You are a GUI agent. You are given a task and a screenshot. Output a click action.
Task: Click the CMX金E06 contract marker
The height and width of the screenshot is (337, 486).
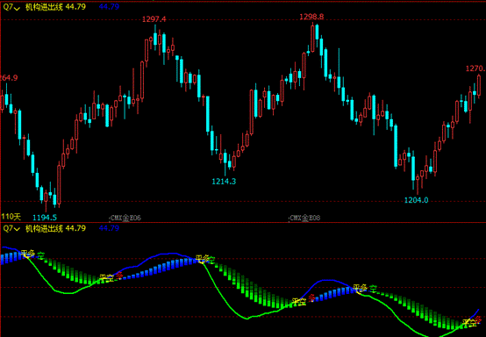pos(125,219)
